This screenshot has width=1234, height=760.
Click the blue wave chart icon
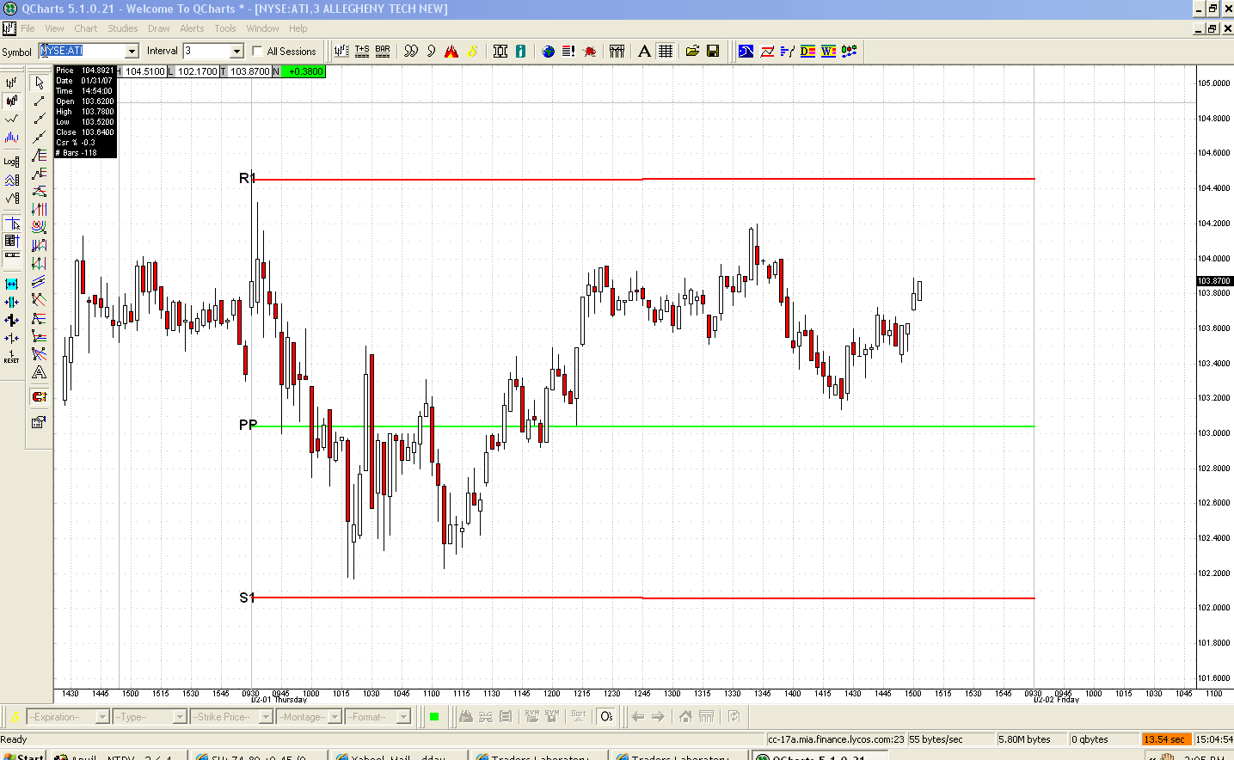[x=746, y=52]
